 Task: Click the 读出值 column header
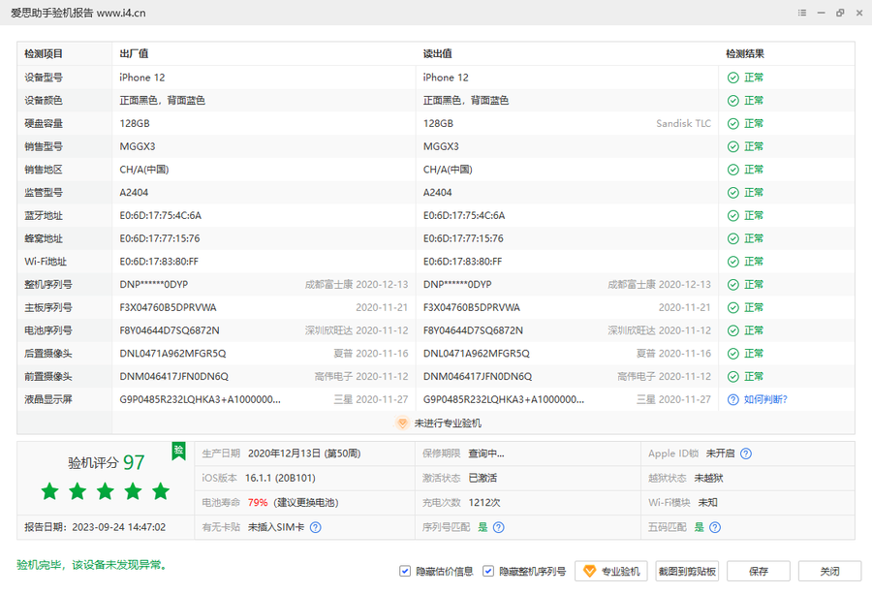(438, 54)
